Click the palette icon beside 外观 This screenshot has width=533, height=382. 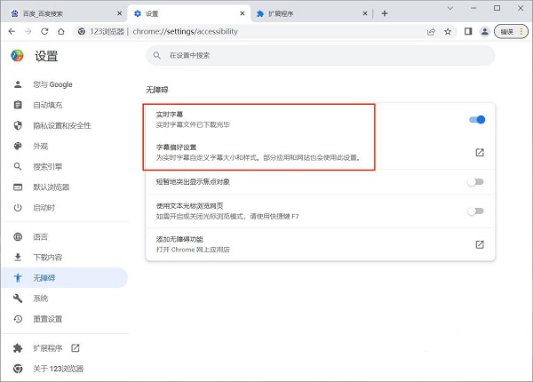pos(18,147)
